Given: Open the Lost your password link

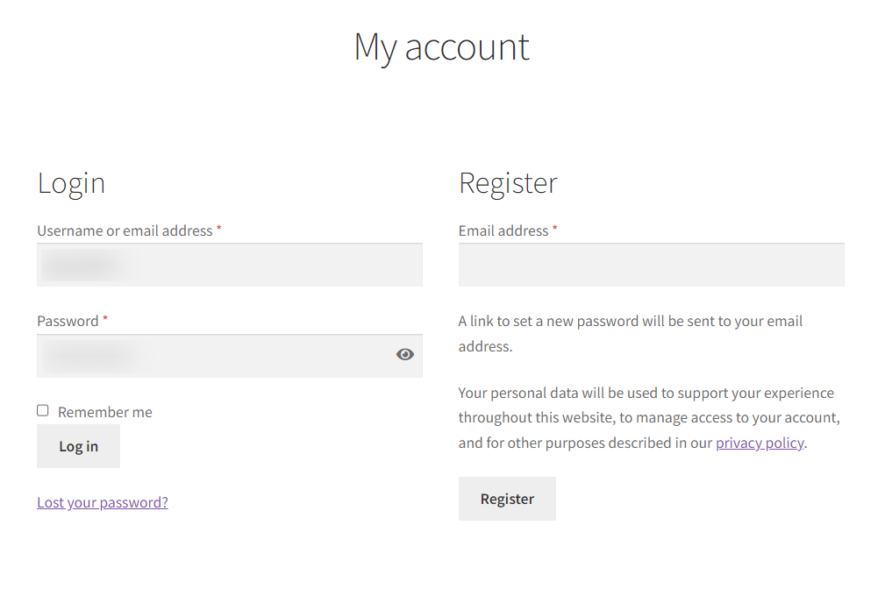Looking at the screenshot, I should pyautogui.click(x=102, y=501).
